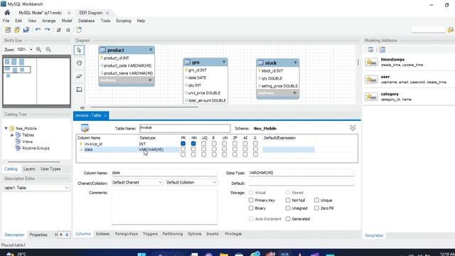Screen dimensions: 455x256
Task: Switch to the Indexes tab
Action: point(102,234)
